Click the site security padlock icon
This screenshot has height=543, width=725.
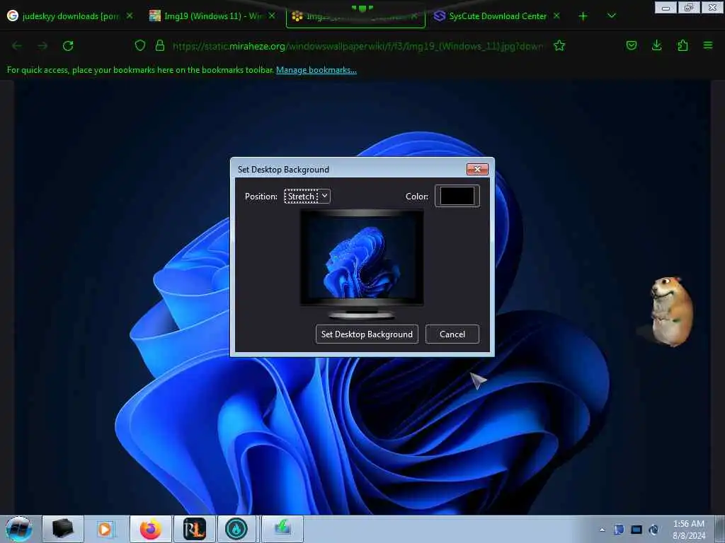(x=160, y=46)
